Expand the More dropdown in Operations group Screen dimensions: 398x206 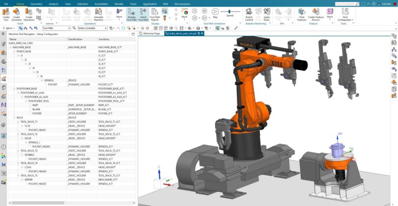pyautogui.click(x=119, y=13)
